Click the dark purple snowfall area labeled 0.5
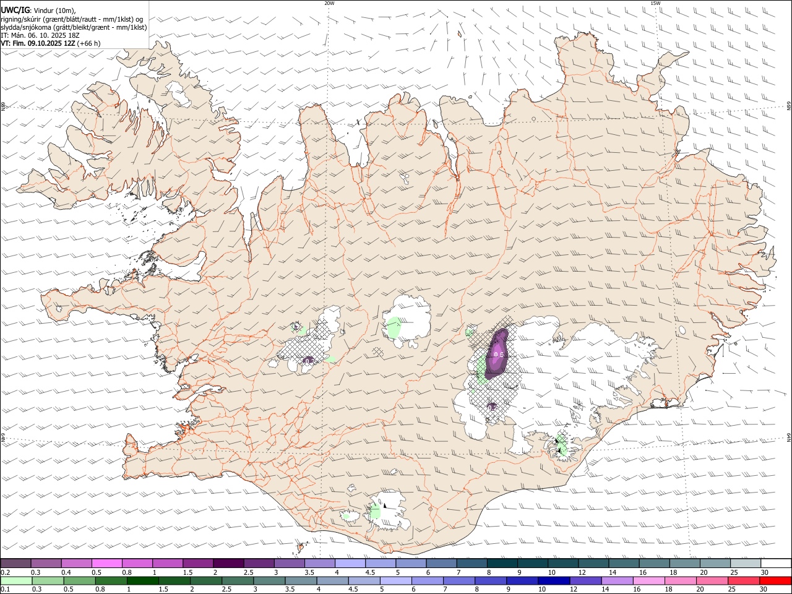 pyautogui.click(x=497, y=353)
